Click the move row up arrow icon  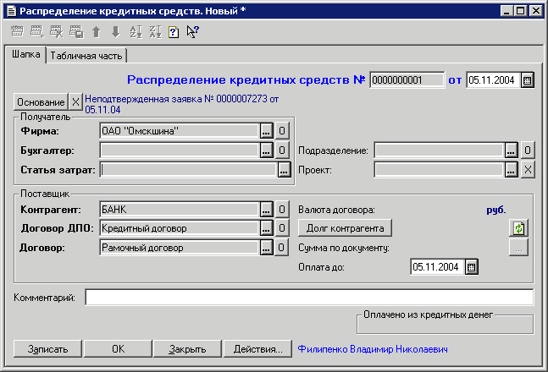click(97, 32)
